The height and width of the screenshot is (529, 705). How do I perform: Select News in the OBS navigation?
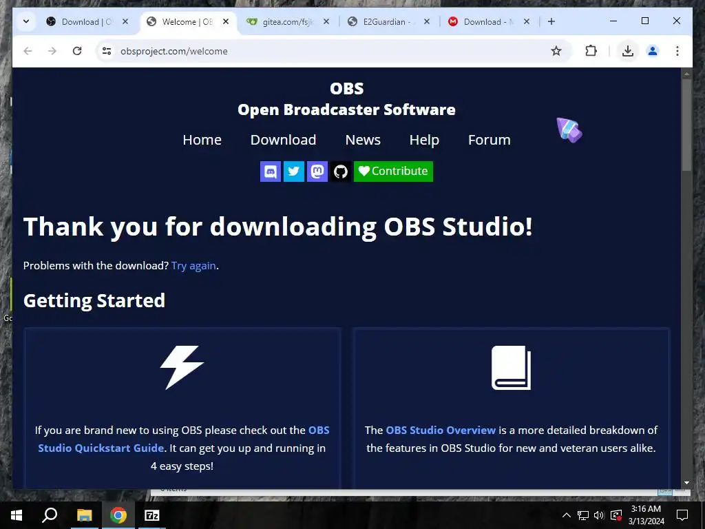pyautogui.click(x=363, y=140)
